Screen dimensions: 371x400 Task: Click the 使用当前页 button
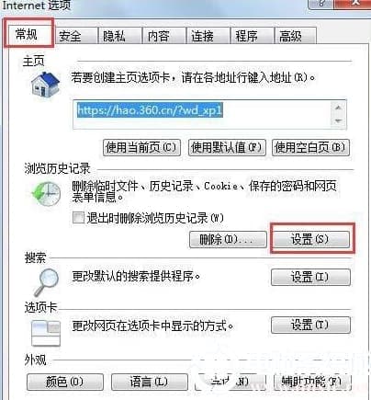click(x=141, y=148)
